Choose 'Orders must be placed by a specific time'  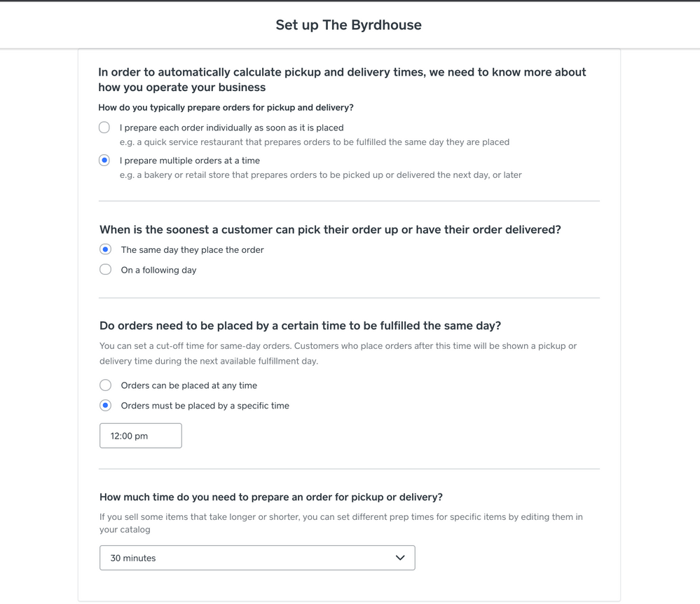[106, 406]
